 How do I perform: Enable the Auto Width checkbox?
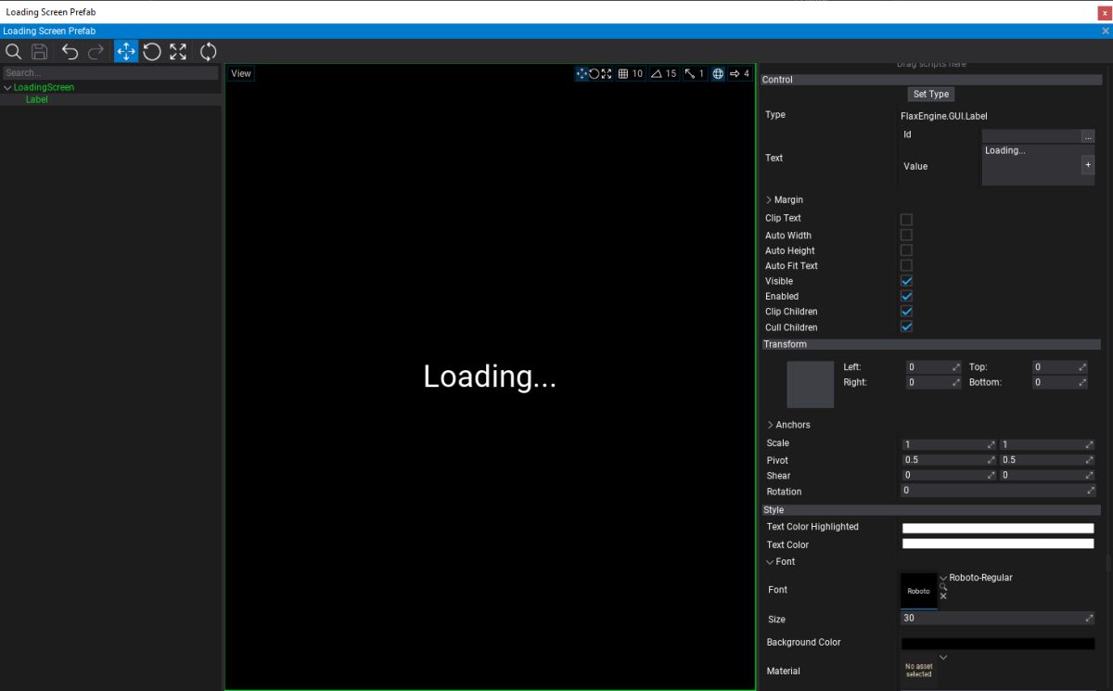pos(906,236)
